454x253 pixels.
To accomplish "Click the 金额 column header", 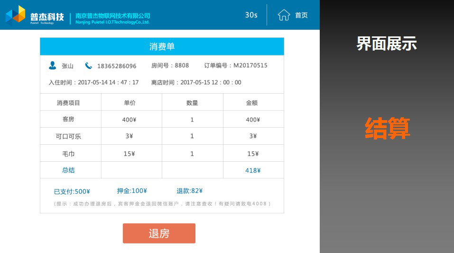I will (x=252, y=103).
